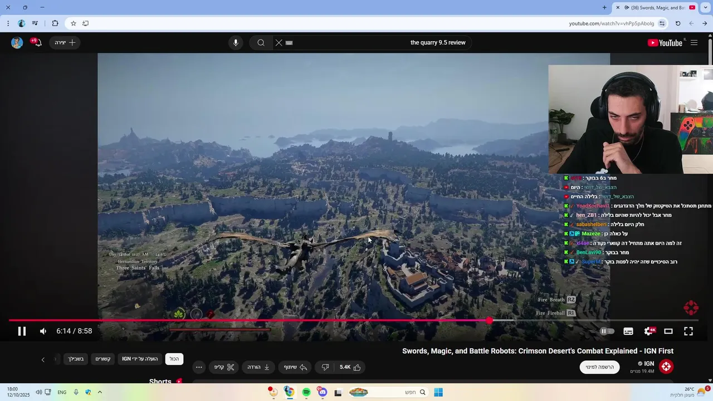The image size is (713, 401).
Task: Bookmark this page with the star icon
Action: point(73,23)
